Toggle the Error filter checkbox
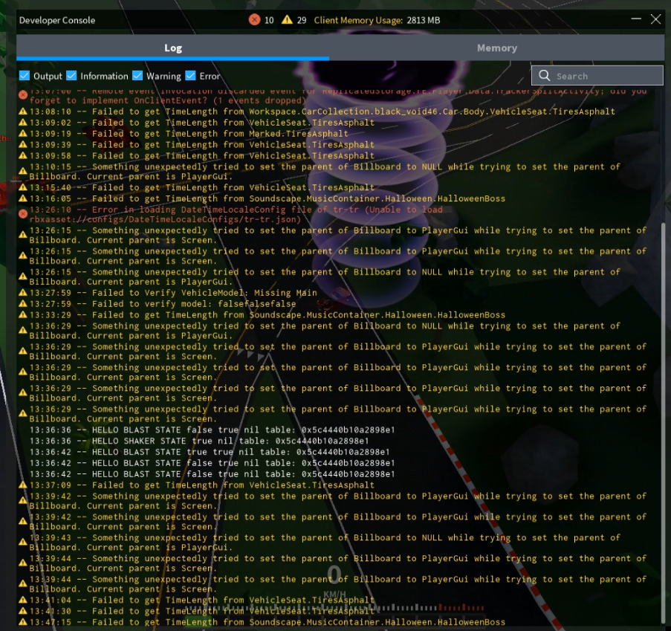This screenshot has width=671, height=631. [x=190, y=76]
